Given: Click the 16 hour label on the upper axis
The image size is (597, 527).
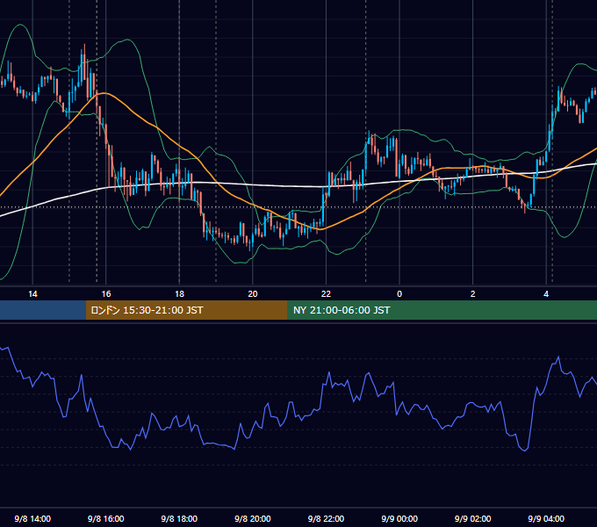Looking at the screenshot, I should [106, 294].
